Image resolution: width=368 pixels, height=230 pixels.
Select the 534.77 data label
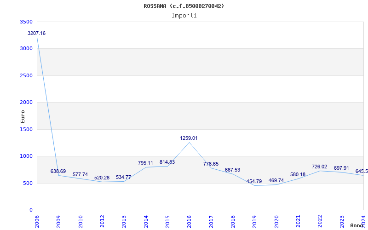point(123,177)
